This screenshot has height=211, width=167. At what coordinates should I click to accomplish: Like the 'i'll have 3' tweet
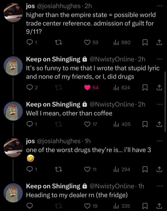pos(87,169)
